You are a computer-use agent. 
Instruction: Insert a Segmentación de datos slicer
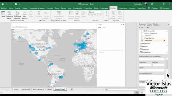(59, 15)
